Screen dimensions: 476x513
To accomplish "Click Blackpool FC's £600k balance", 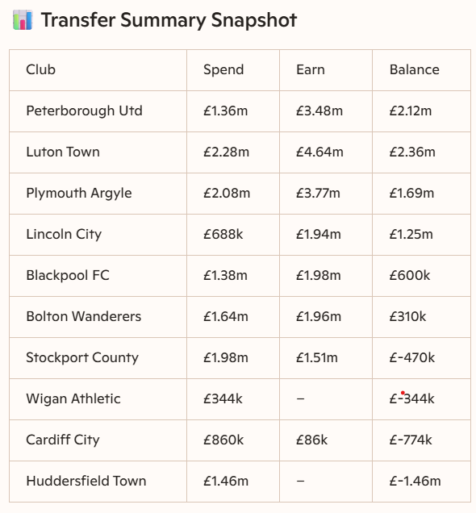I will pyautogui.click(x=410, y=276).
